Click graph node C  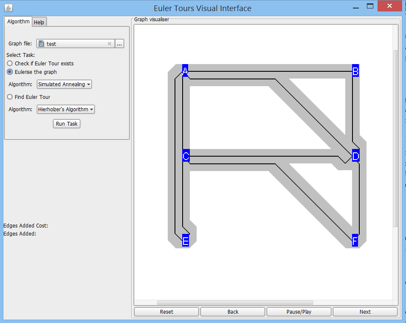tap(186, 155)
